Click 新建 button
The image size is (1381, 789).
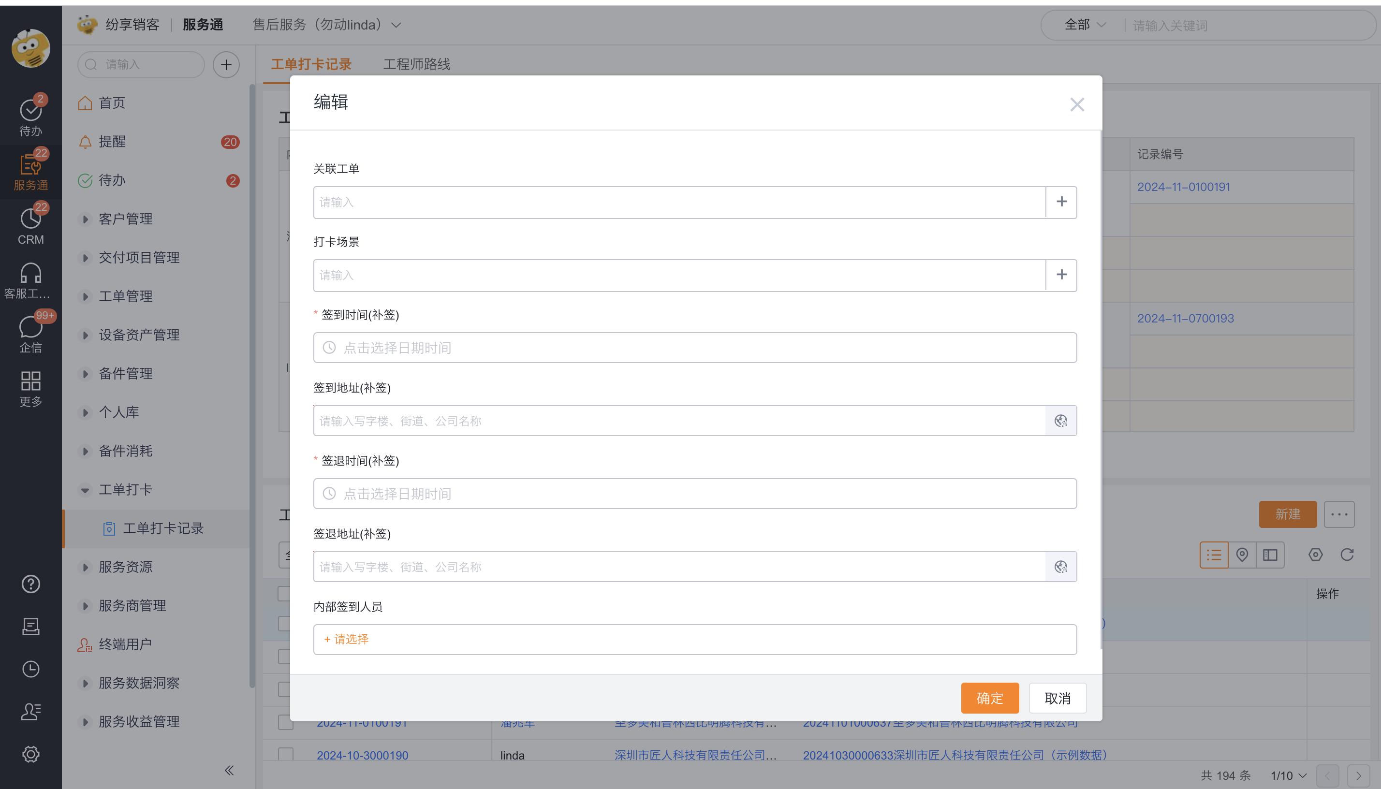[x=1287, y=514]
